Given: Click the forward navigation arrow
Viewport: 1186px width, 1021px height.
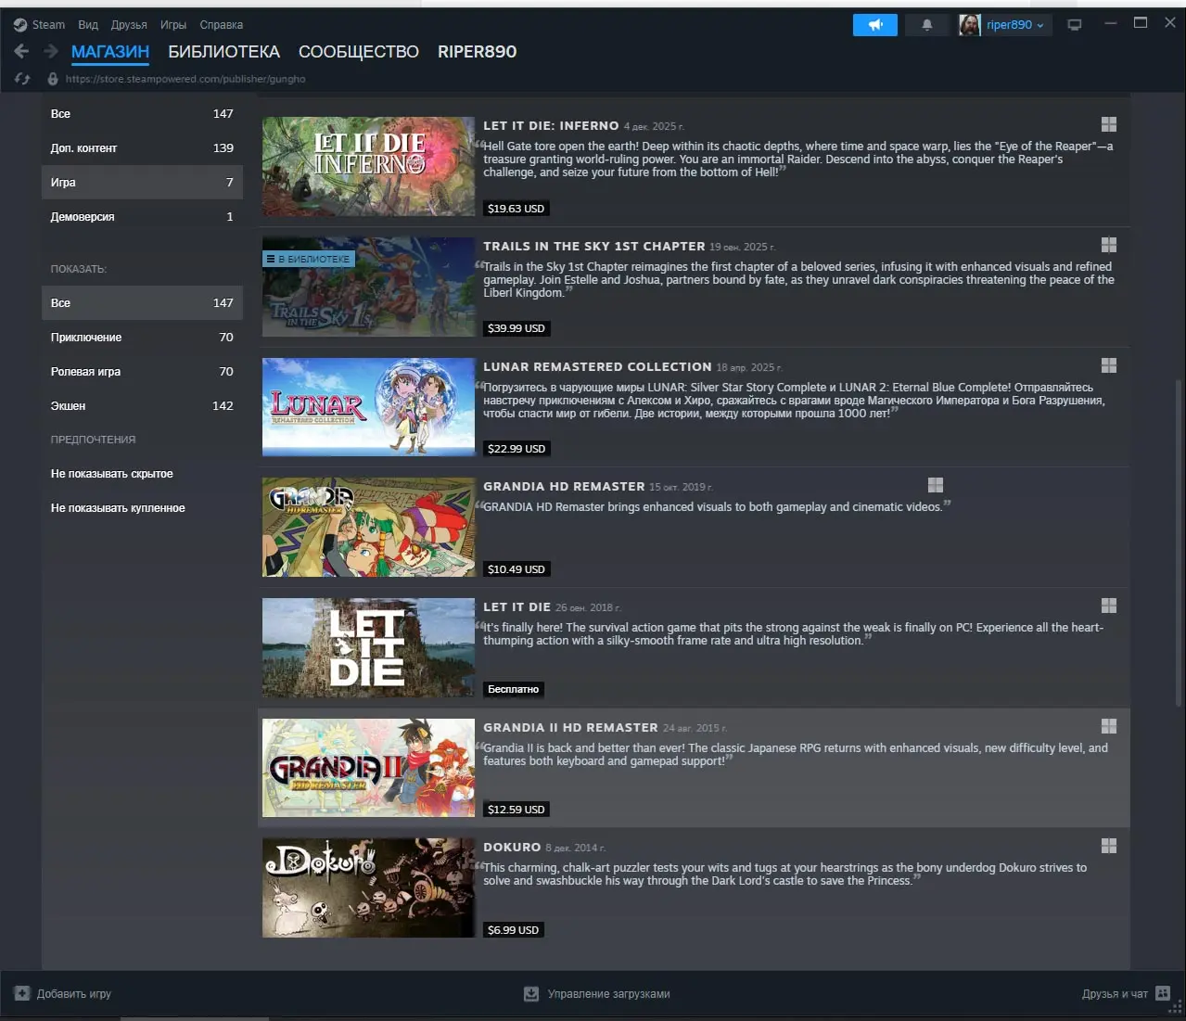Looking at the screenshot, I should click(x=50, y=52).
